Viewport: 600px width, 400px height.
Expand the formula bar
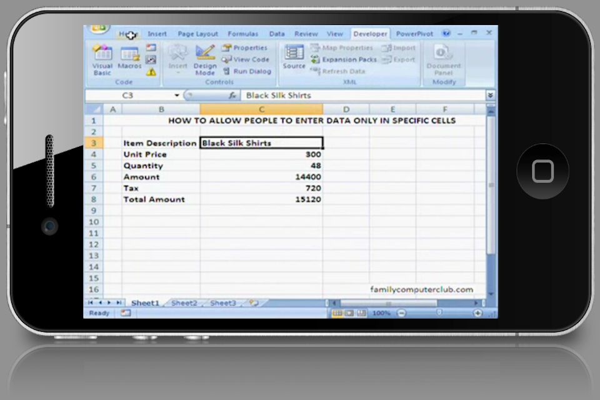tap(491, 96)
